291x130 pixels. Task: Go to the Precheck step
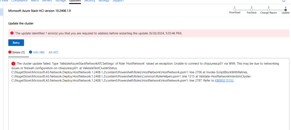tap(251, 9)
